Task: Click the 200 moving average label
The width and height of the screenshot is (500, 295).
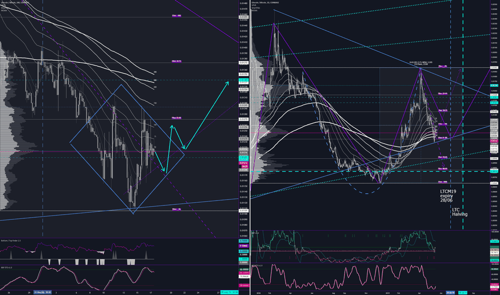Action: click(155, 87)
